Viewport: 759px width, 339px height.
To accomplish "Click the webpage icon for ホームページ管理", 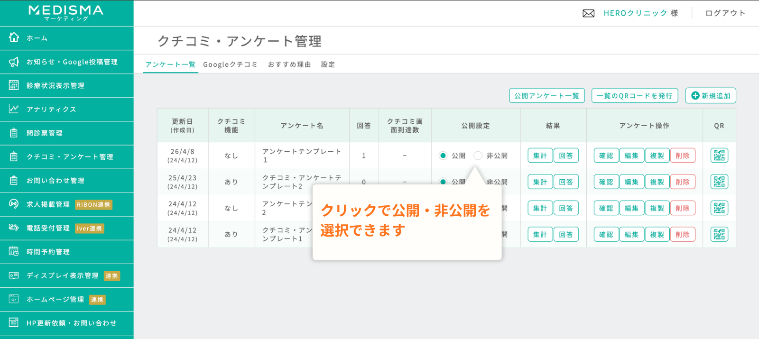I will coord(14,299).
